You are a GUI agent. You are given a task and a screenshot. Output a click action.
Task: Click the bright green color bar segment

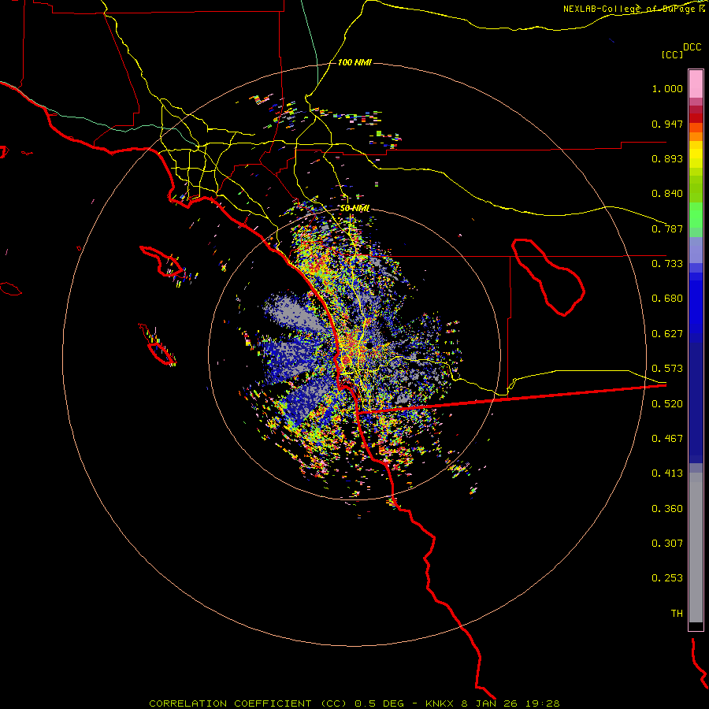[x=696, y=215]
